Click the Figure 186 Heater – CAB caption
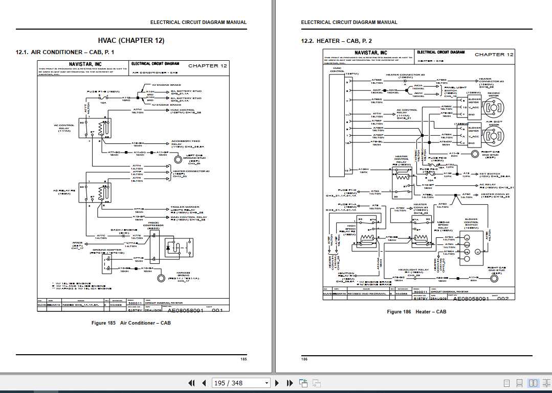This screenshot has height=393, width=552. (x=416, y=311)
